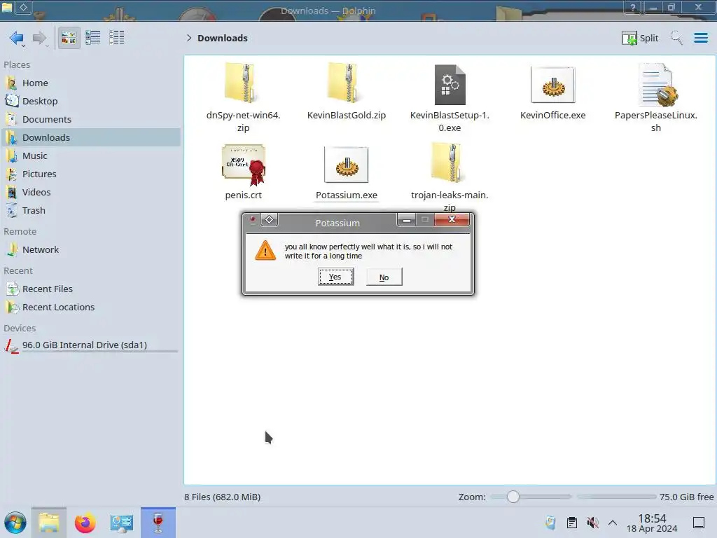Select Potassium.exe file icon
This screenshot has width=717, height=538.
click(346, 165)
